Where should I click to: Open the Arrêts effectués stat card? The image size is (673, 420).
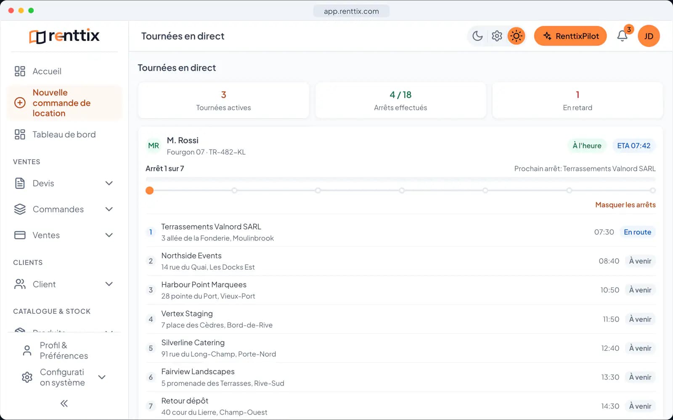point(400,100)
